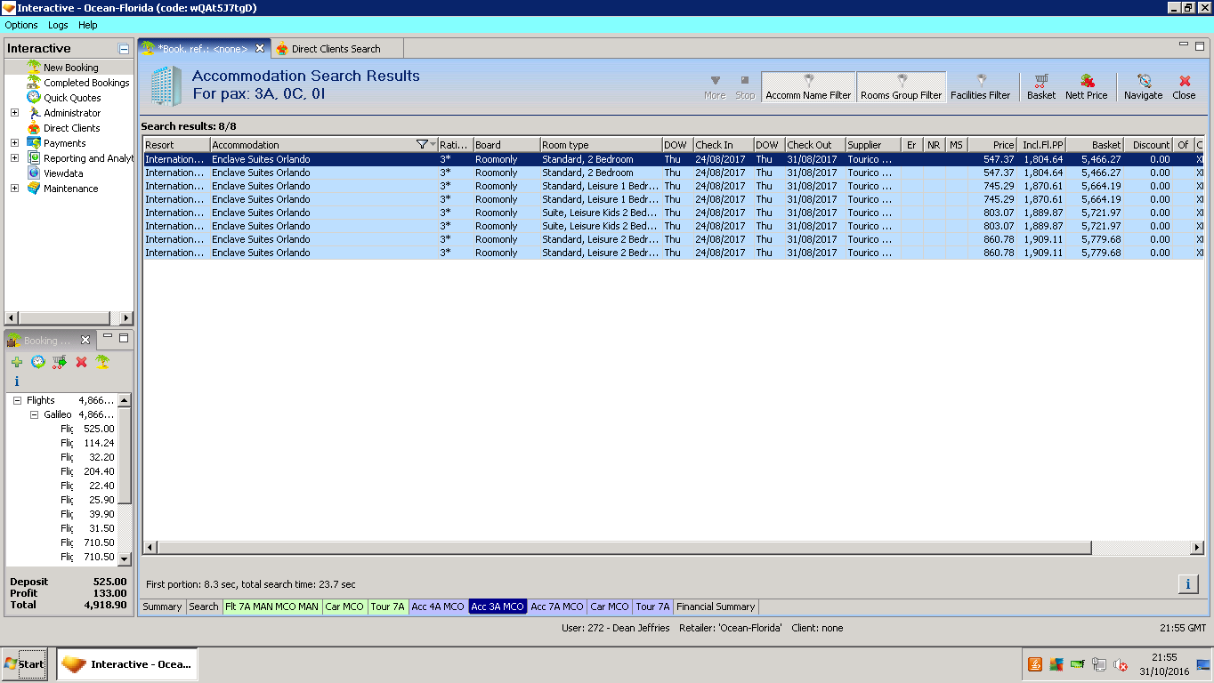Sort by the Supplier column header
This screenshot has width=1214, height=683.
click(x=872, y=145)
